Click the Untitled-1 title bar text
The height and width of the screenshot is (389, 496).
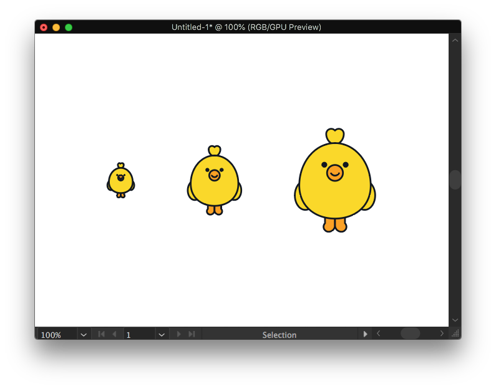click(x=246, y=27)
